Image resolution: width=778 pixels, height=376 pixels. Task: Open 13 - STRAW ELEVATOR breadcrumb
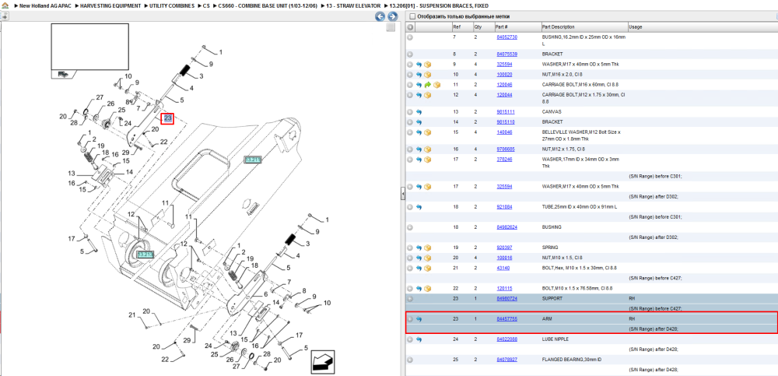[354, 5]
